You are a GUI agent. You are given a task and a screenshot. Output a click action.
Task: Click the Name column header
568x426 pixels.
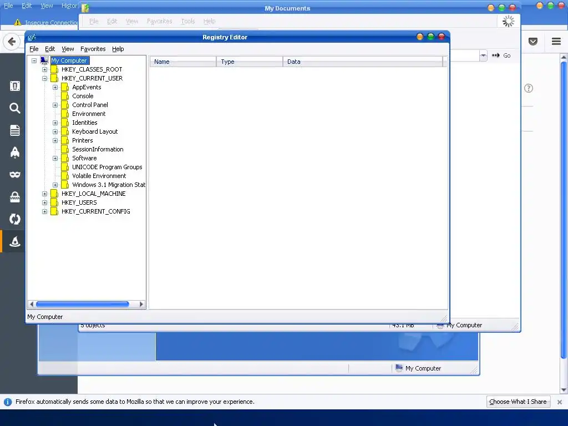click(183, 62)
